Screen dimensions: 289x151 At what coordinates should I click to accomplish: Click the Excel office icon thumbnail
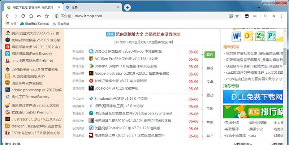[x=260, y=36]
